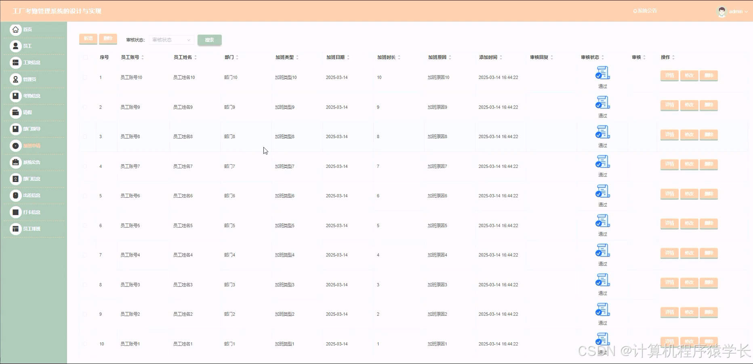Sort by 加班日期 column arrows
Viewport: 753px width, 364px height.
pyautogui.click(x=348, y=57)
